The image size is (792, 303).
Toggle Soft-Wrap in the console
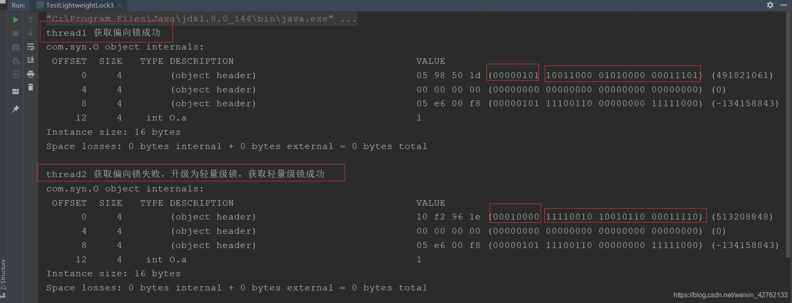(x=31, y=47)
